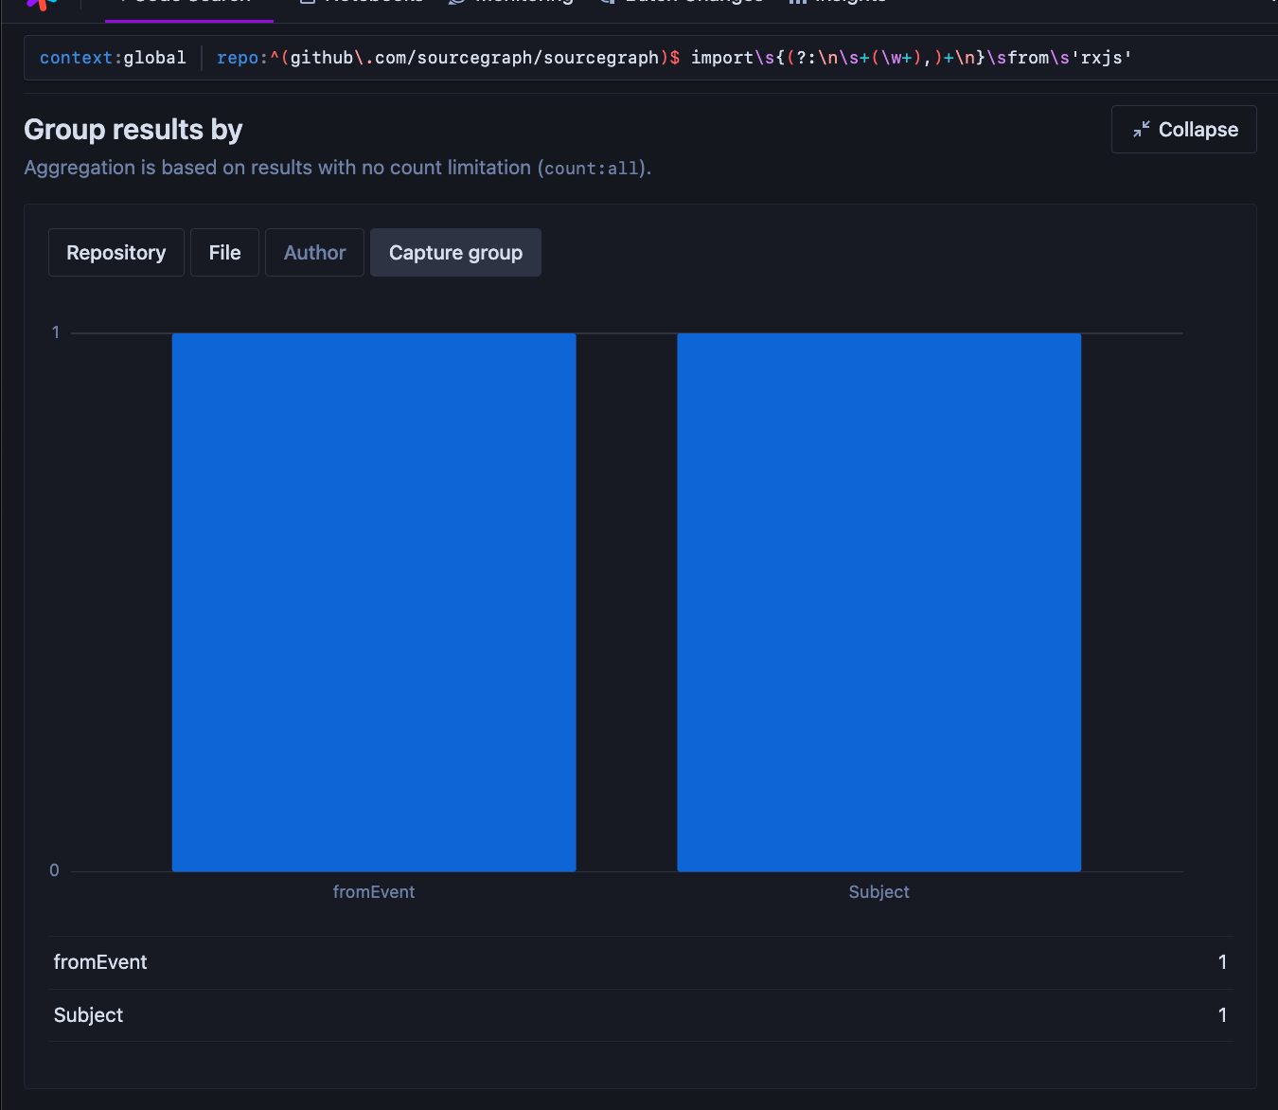Click the fromEvent bar in the chart

tap(374, 602)
